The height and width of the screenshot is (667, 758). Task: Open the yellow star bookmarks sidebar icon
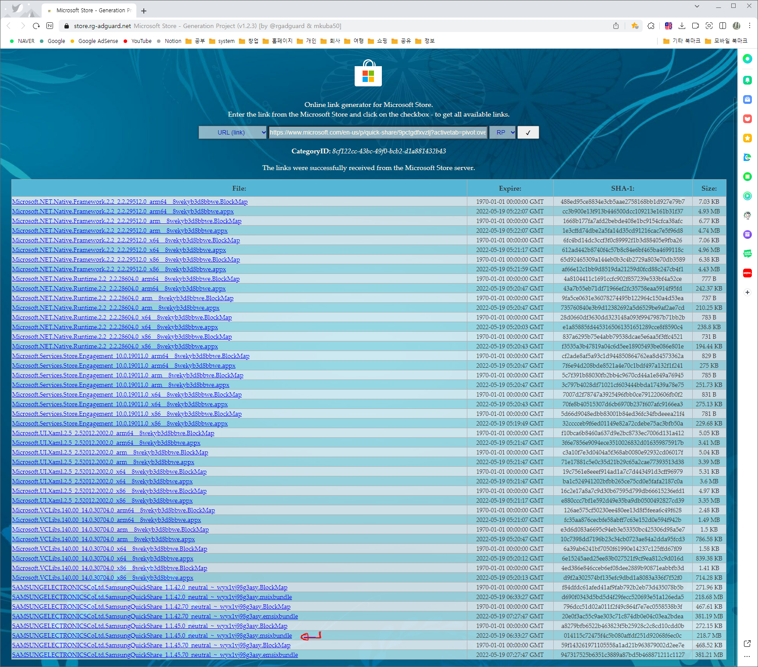[747, 138]
